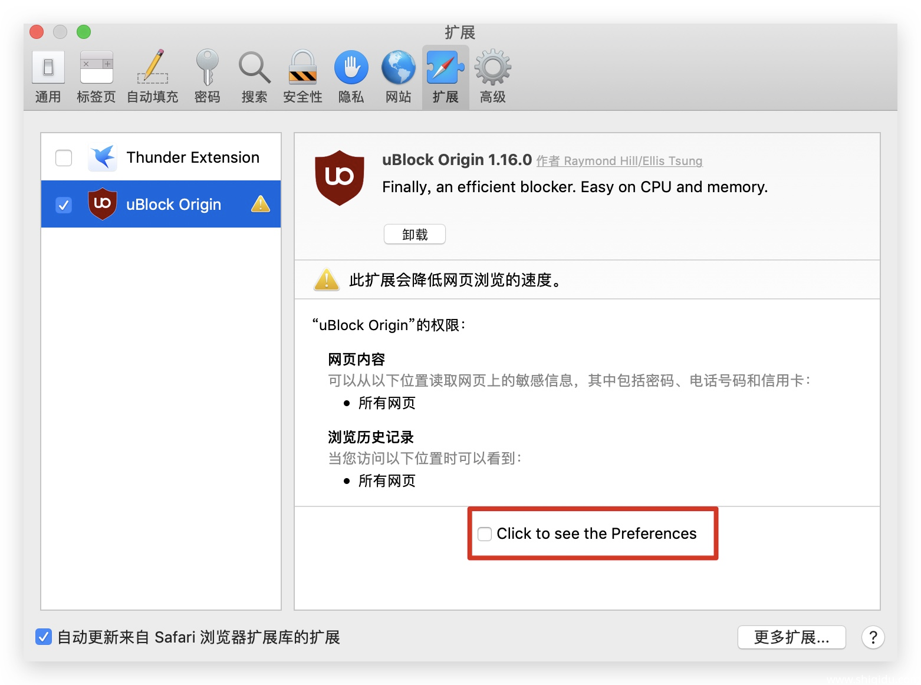Click the large uBlock Origin logo
Screen dimensions: 921x685
[x=340, y=177]
